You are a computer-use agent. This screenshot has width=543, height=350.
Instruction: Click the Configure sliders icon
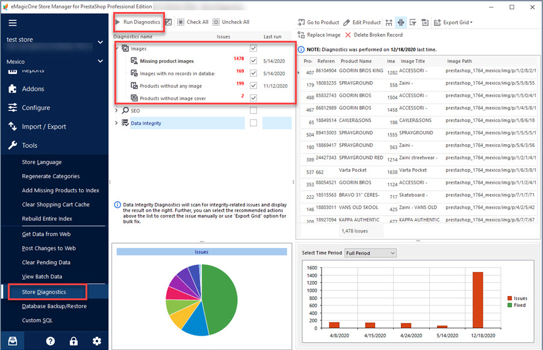tap(13, 107)
